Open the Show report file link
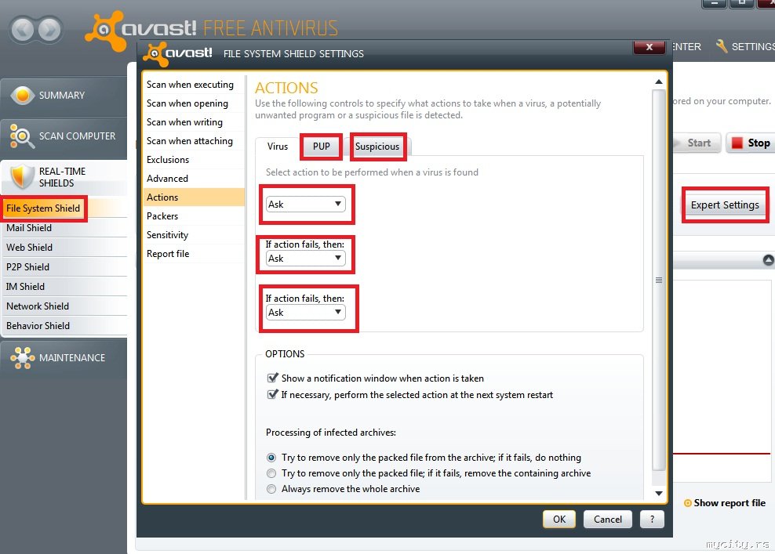The width and height of the screenshot is (775, 554). (729, 503)
